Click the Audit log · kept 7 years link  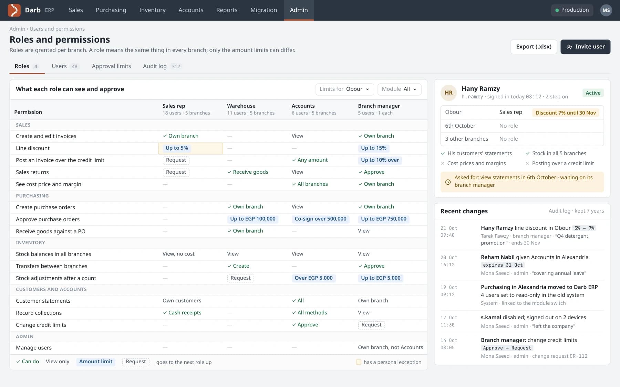[576, 211]
